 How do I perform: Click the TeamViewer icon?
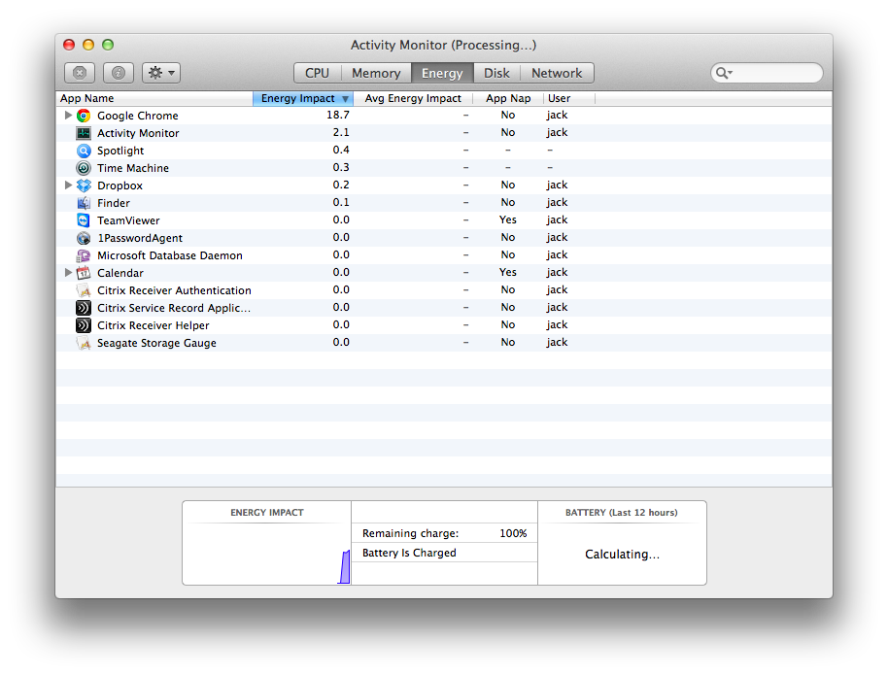[84, 220]
